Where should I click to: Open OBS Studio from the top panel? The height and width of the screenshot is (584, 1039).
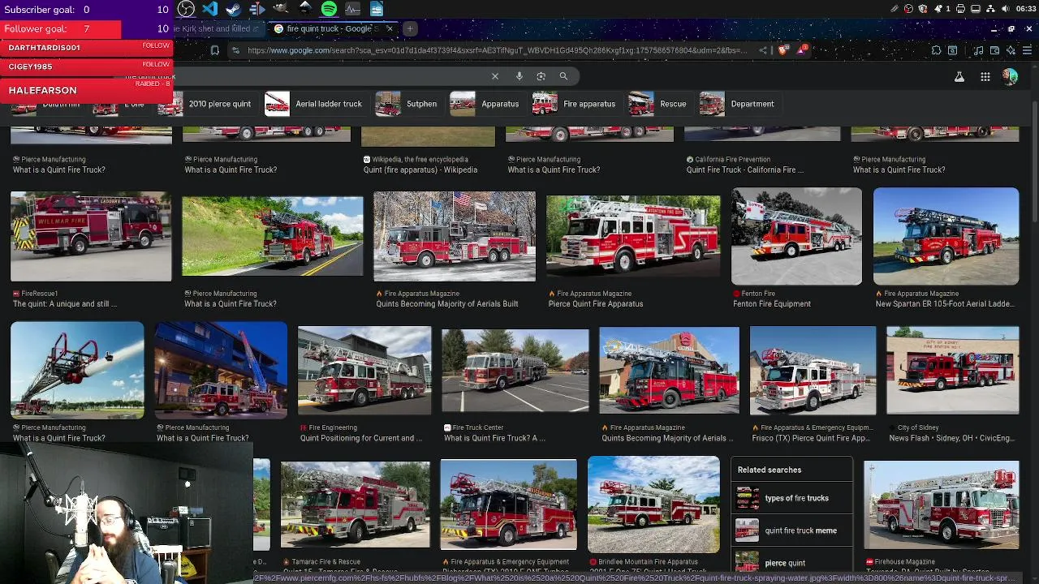186,9
